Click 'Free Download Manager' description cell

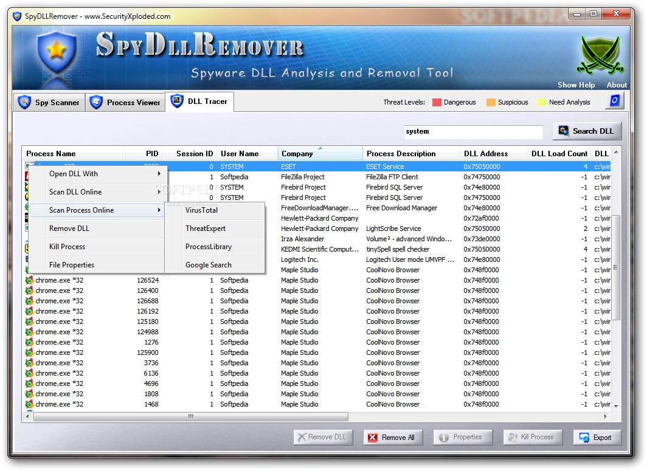tap(401, 208)
